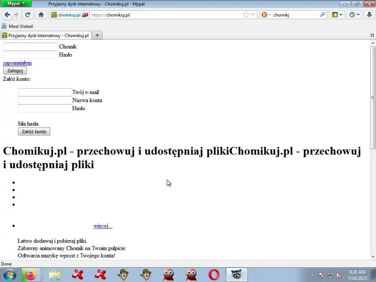Bookmark this page with the star
Image resolution: width=376 pixels, height=282 pixels.
(x=246, y=15)
